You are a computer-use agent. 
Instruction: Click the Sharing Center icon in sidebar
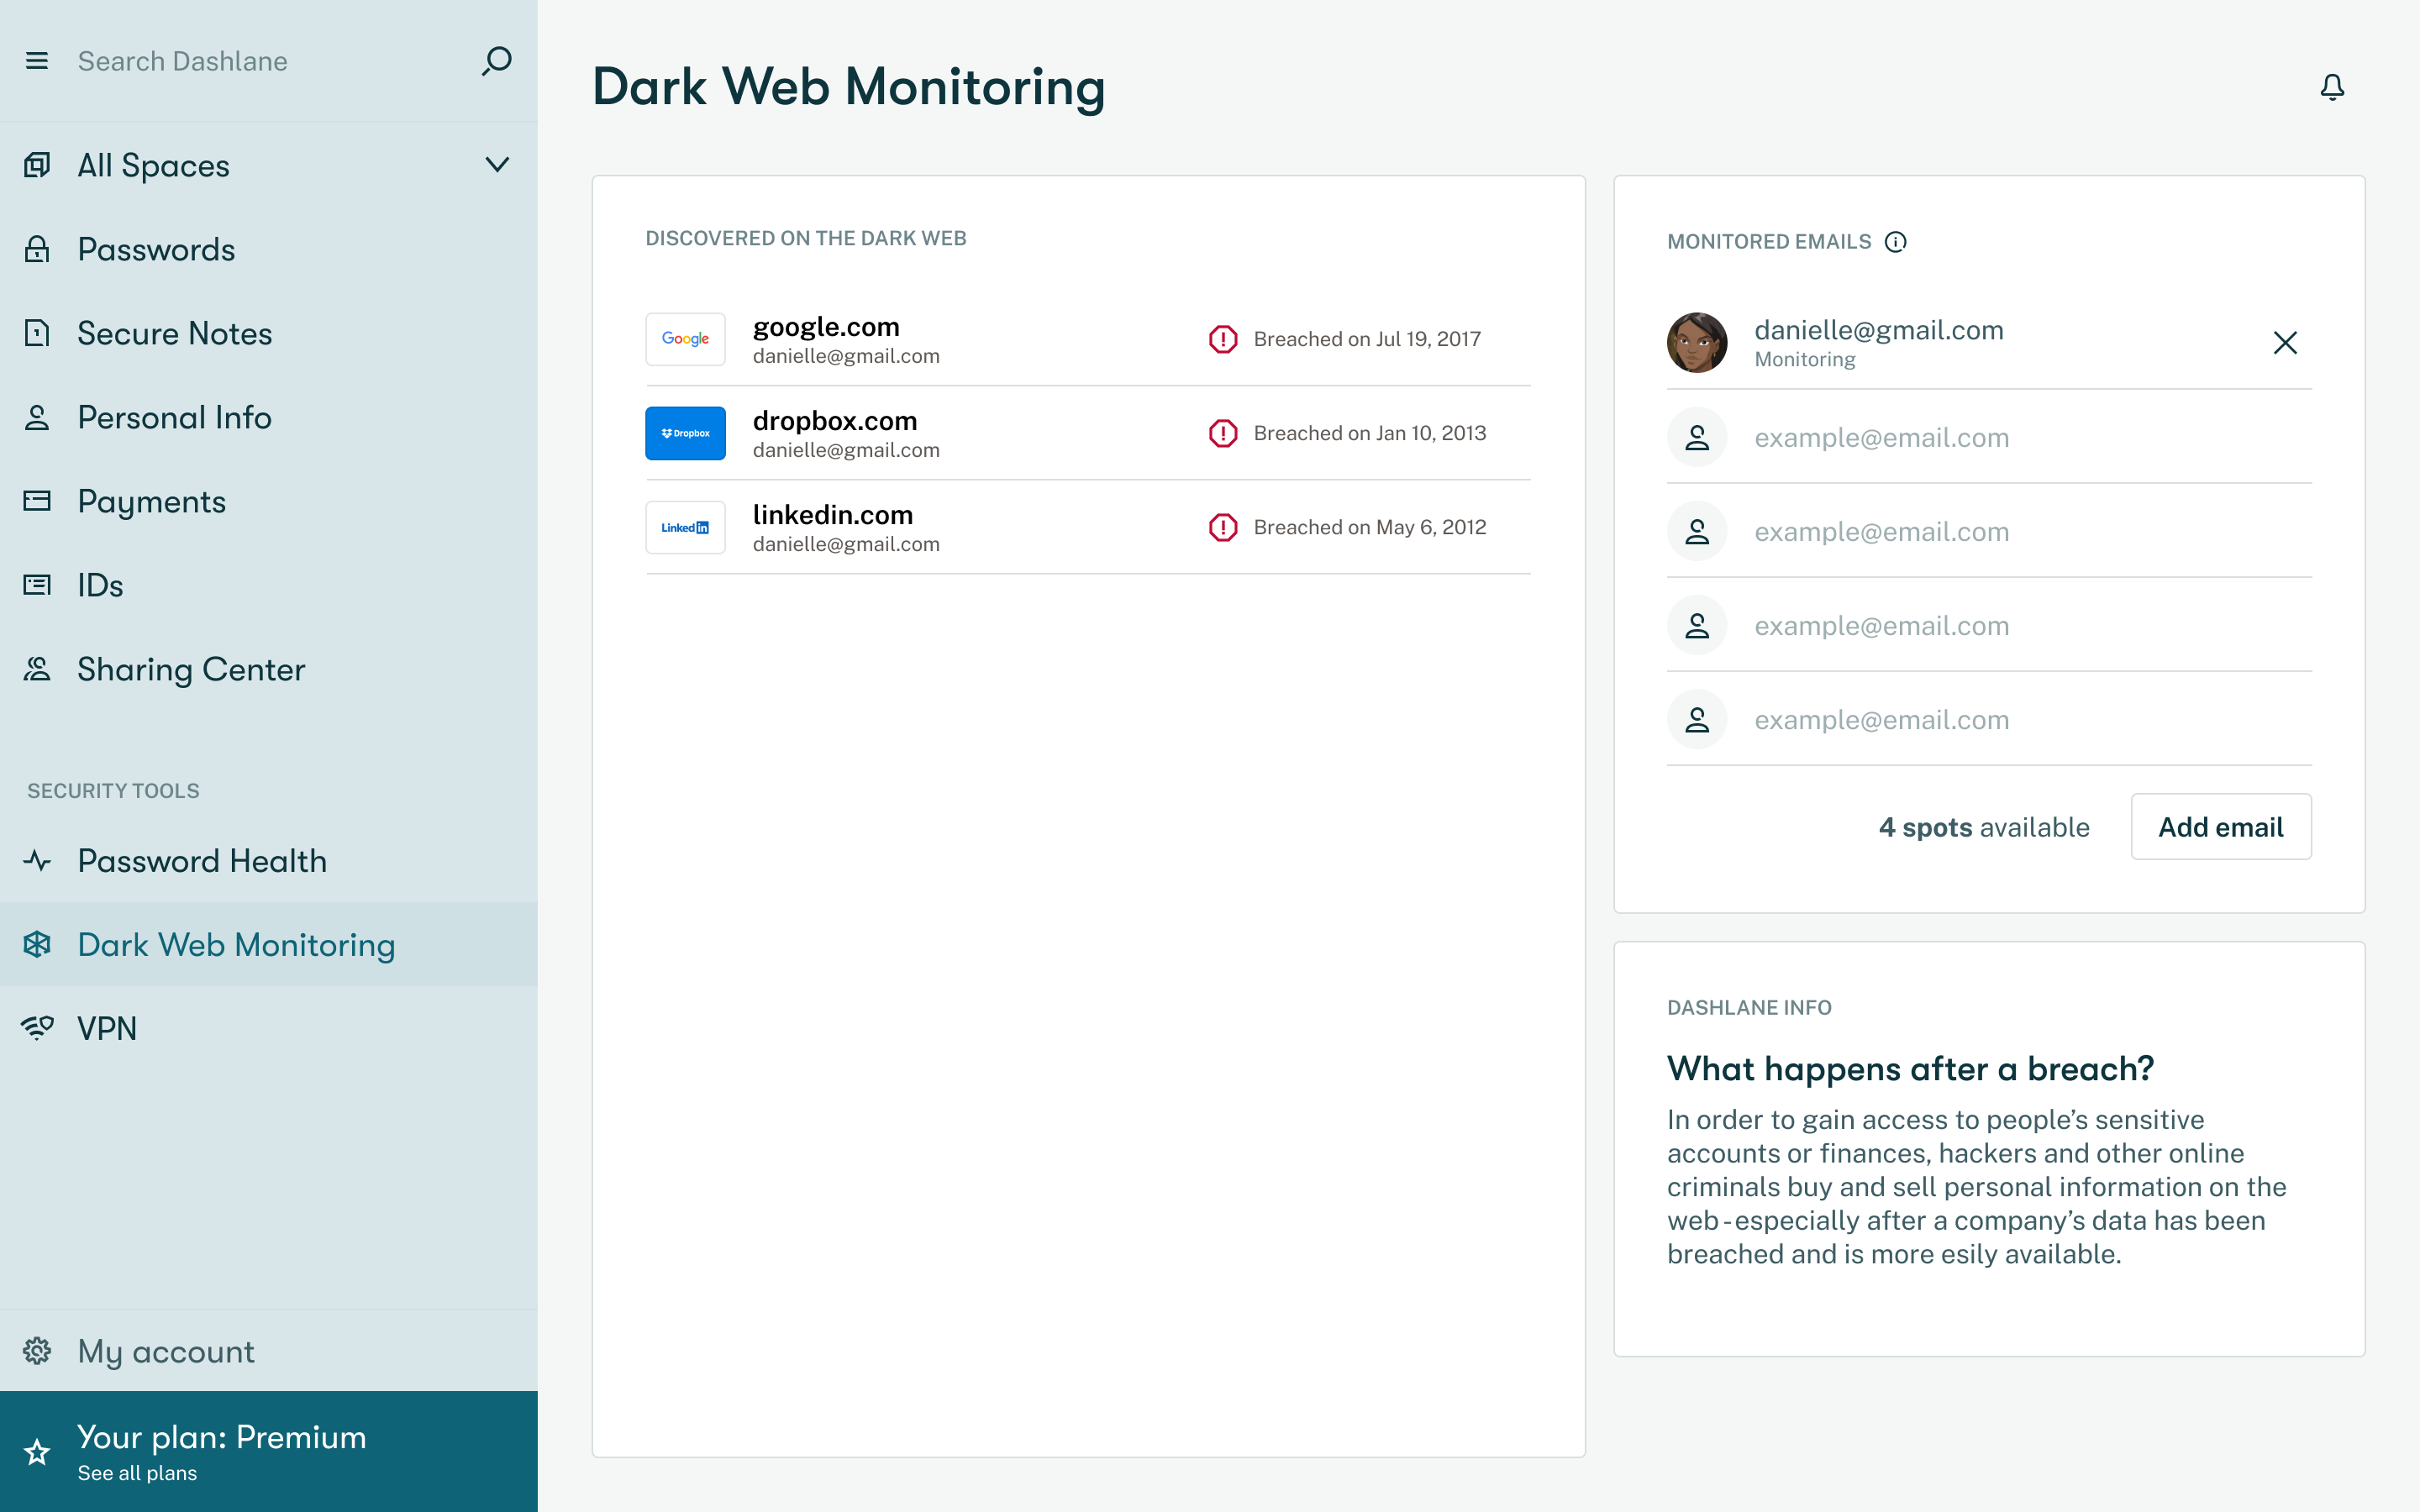(x=39, y=667)
